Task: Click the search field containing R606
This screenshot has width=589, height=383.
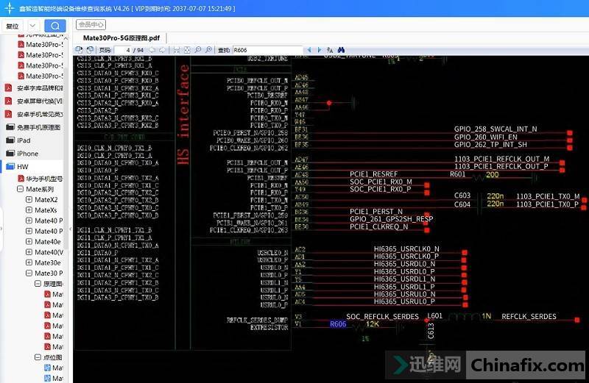Action: [265, 50]
